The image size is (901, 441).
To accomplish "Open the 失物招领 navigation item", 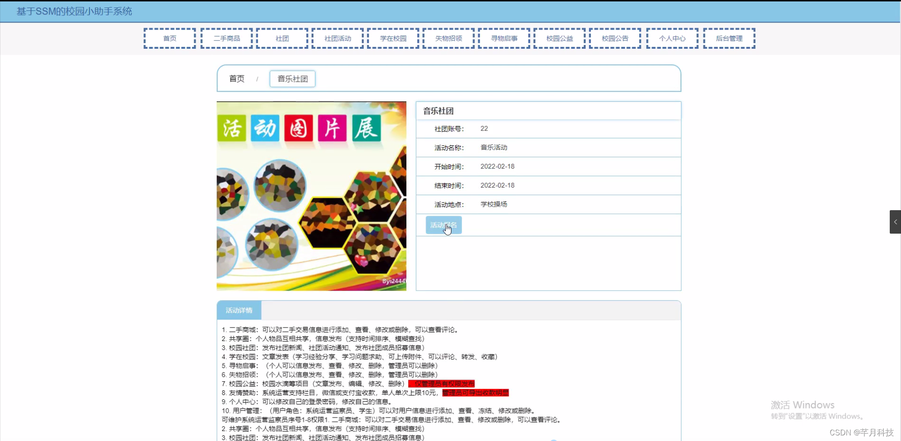I will [x=448, y=38].
